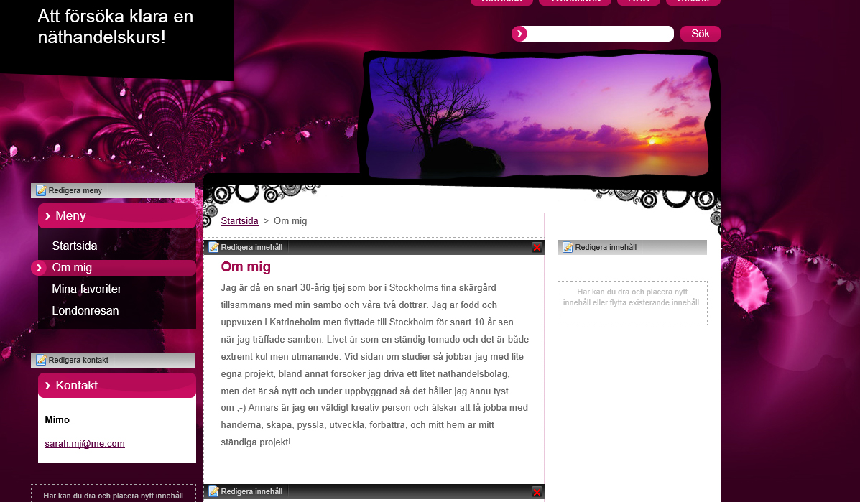Open Mina favoriter menu item
The image size is (860, 502).
point(87,289)
